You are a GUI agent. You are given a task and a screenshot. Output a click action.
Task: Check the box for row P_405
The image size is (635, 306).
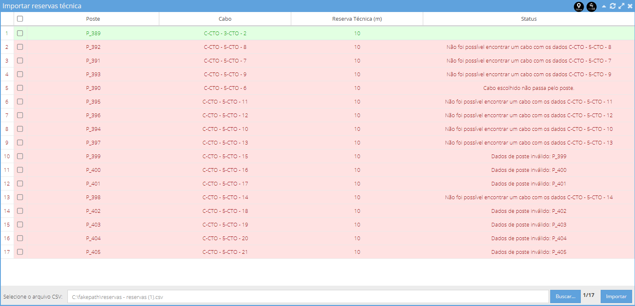tap(20, 252)
